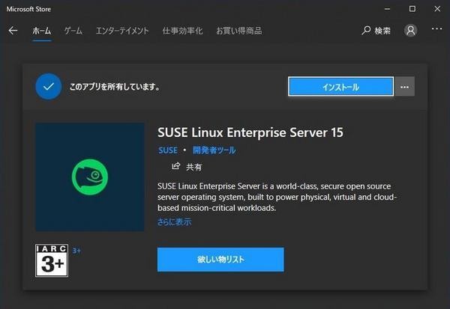
Task: Click the 欲しい物リスト button
Action: pos(220,260)
